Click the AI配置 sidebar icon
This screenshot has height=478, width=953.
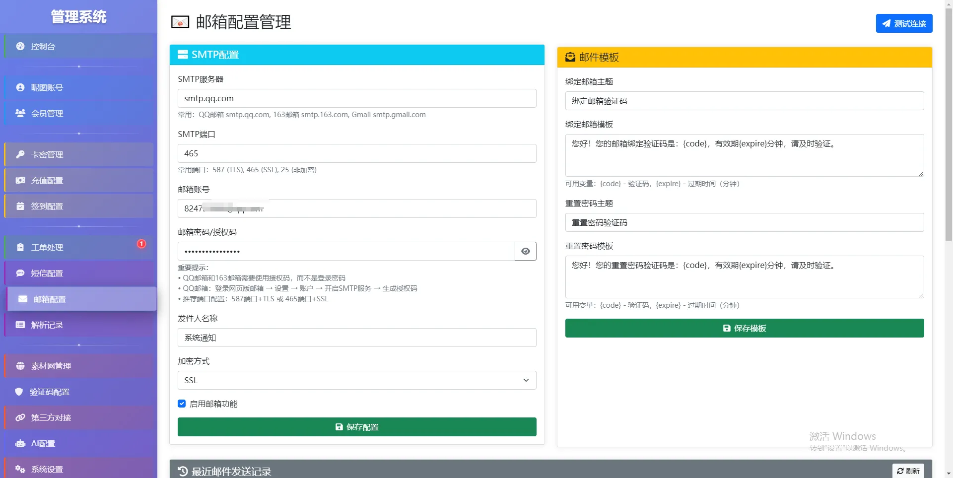pos(20,443)
